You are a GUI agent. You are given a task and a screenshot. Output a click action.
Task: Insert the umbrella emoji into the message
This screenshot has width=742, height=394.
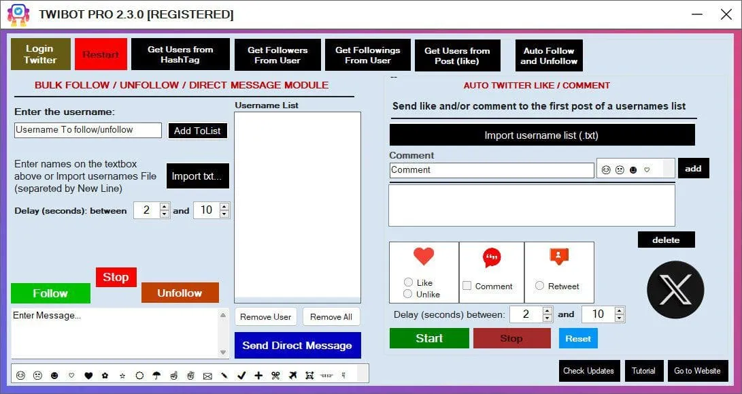156,375
